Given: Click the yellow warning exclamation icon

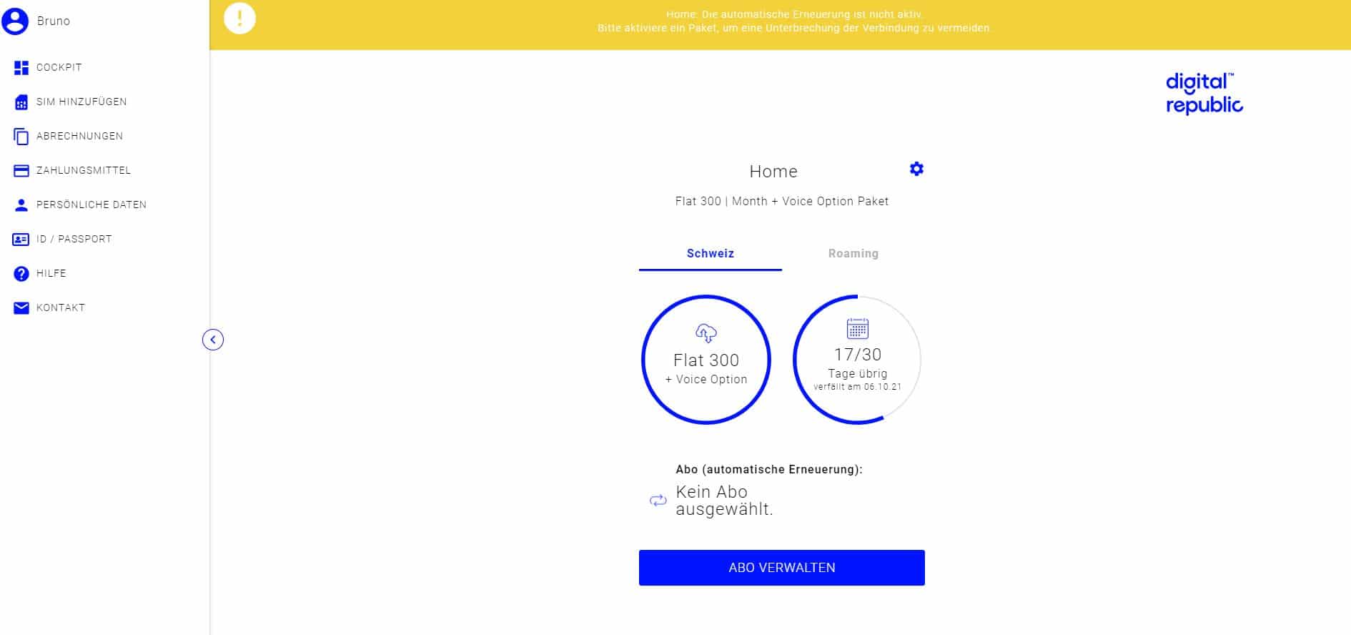Looking at the screenshot, I should click(x=239, y=18).
